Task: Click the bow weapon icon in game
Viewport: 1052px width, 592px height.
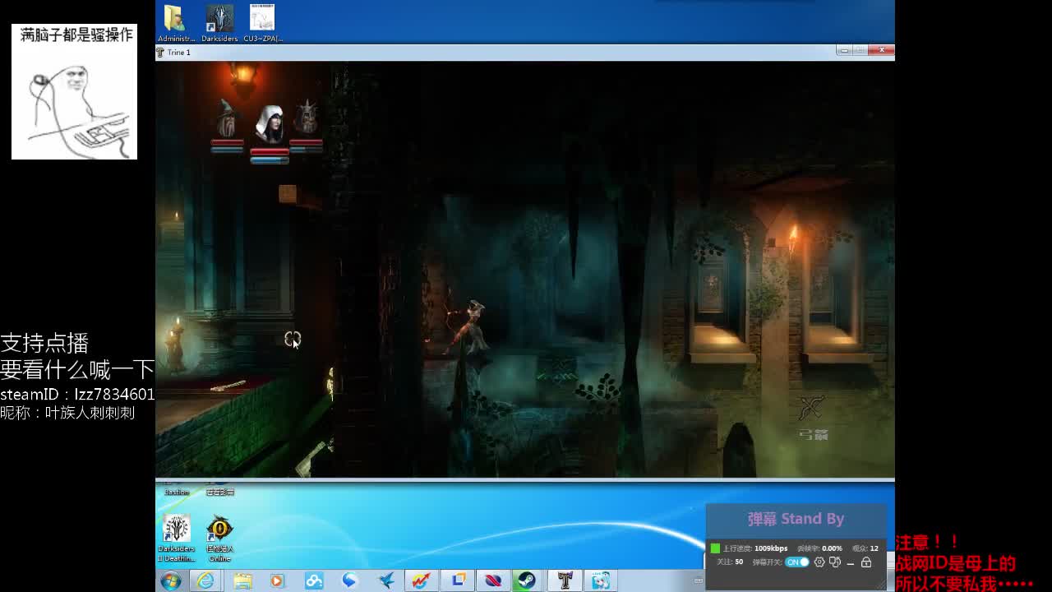Action: coord(812,407)
